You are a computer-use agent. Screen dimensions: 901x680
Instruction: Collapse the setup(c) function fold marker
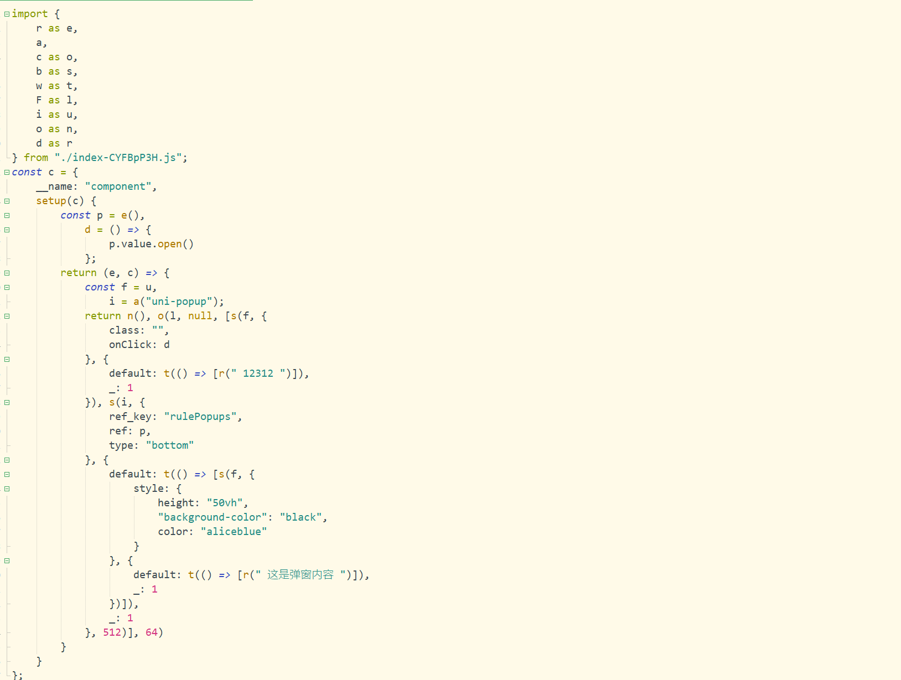(x=7, y=201)
